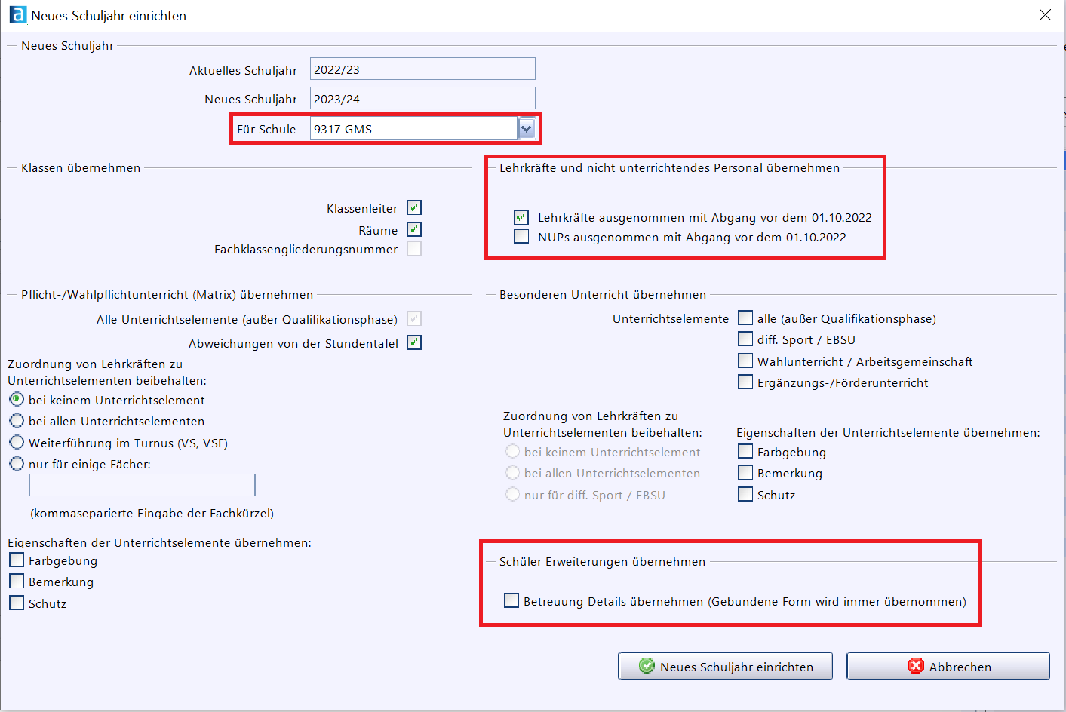
Task: Click the Für Schule combo box text 9317 GMS
Action: pos(413,129)
